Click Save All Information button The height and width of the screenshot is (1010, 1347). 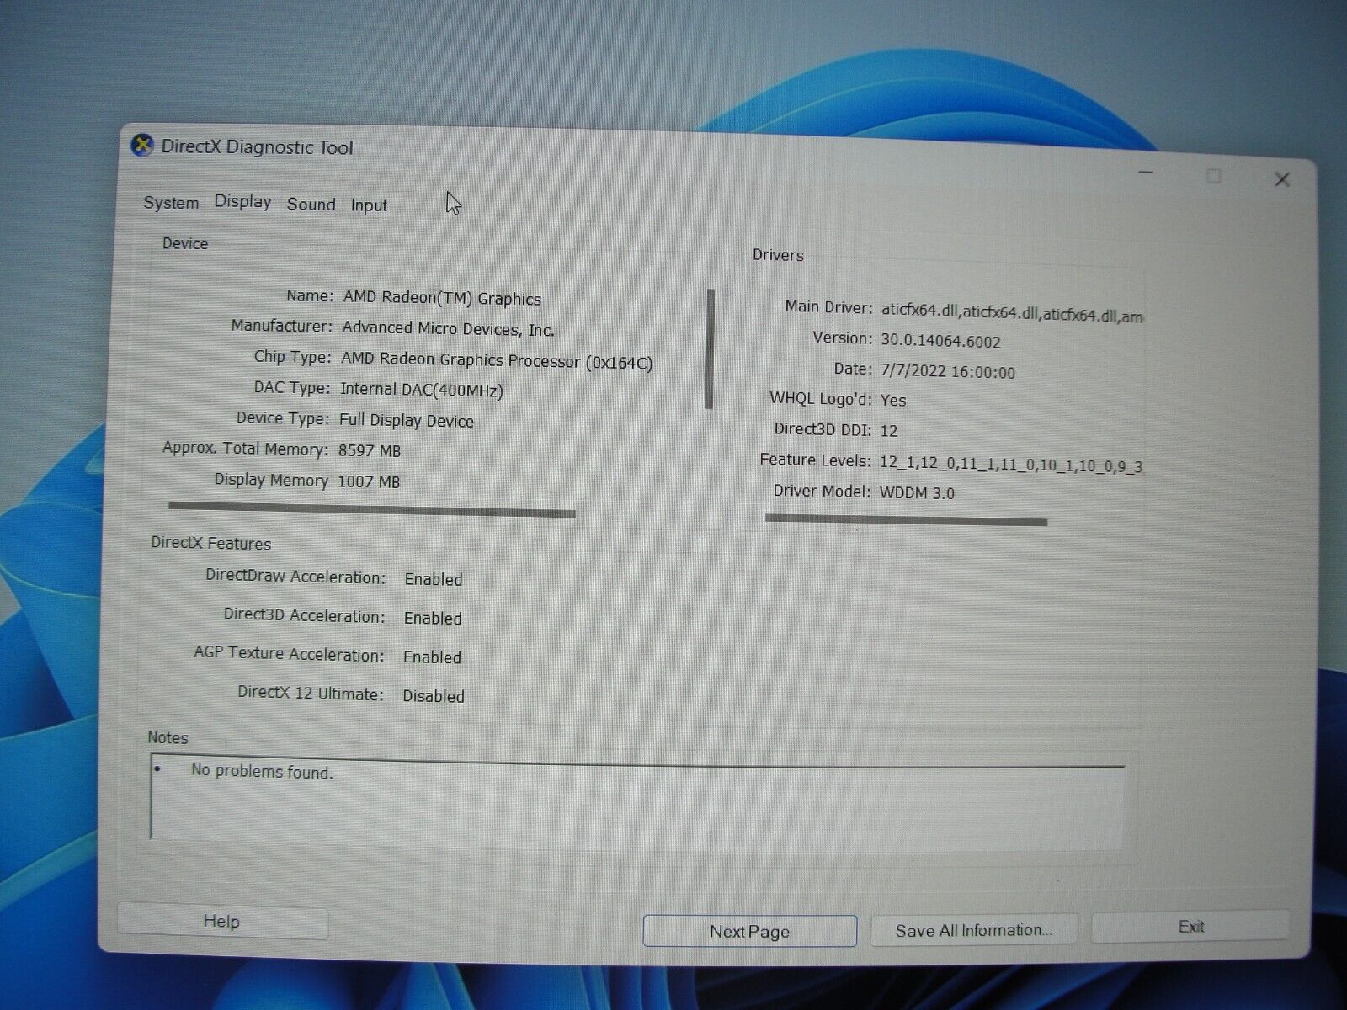[974, 930]
